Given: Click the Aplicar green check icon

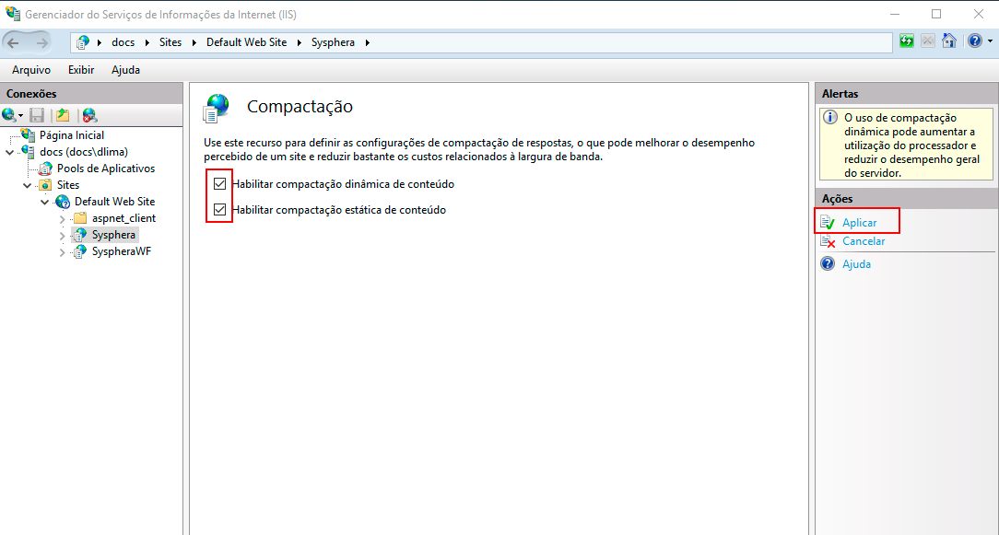Looking at the screenshot, I should pyautogui.click(x=828, y=222).
